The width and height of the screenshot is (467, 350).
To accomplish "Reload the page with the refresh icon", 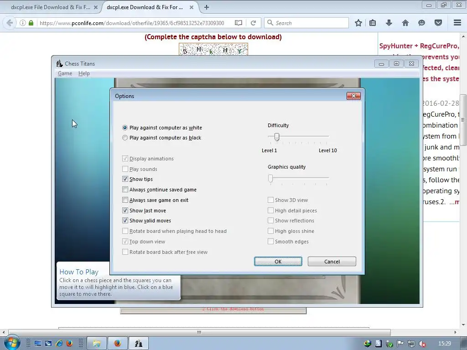I will point(254,23).
